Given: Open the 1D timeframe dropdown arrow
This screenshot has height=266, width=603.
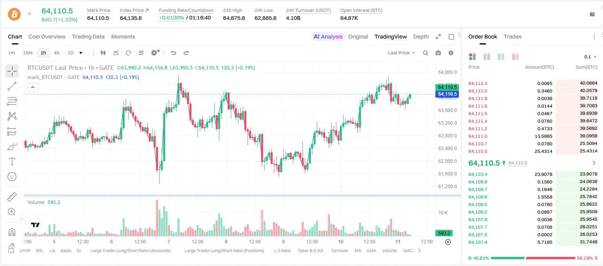Looking at the screenshot, I should coord(81,53).
